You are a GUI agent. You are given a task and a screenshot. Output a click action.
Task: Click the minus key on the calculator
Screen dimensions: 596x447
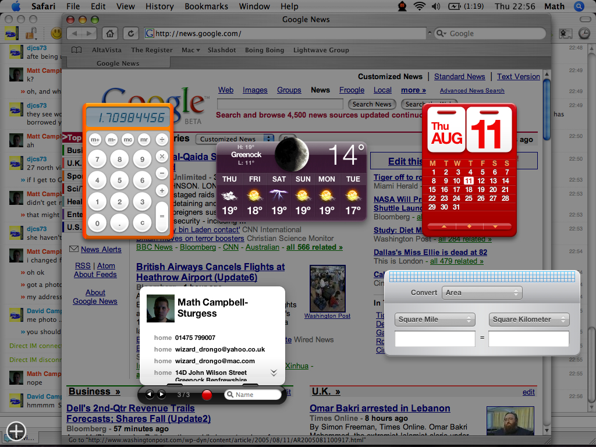pyautogui.click(x=162, y=173)
